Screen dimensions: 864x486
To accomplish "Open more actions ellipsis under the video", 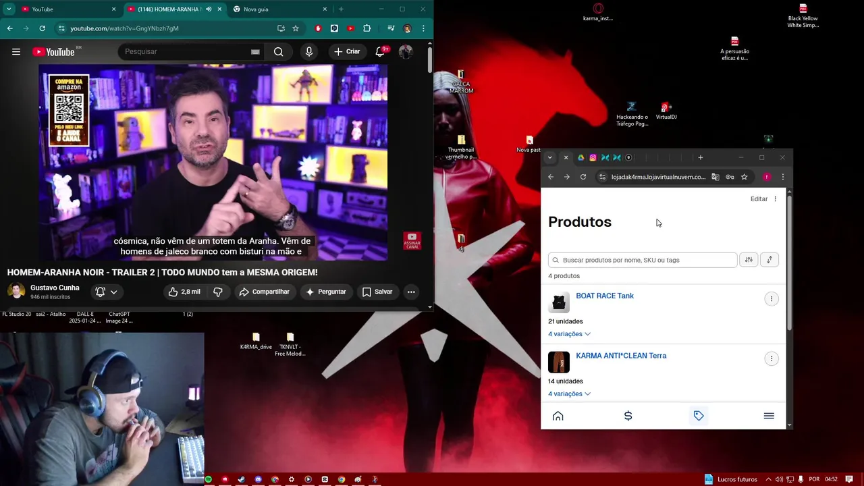I will coord(411,292).
